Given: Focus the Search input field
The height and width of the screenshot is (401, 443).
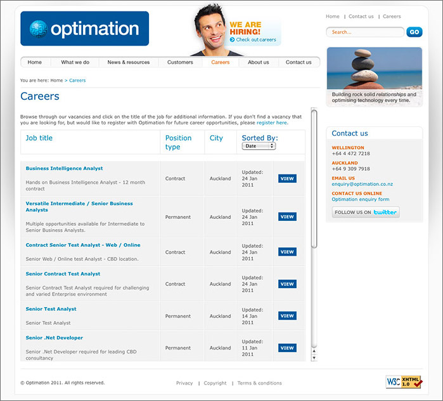Looking at the screenshot, I should coord(365,32).
